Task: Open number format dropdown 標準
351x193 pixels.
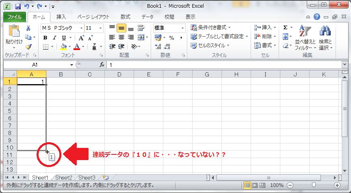Action: (x=182, y=28)
